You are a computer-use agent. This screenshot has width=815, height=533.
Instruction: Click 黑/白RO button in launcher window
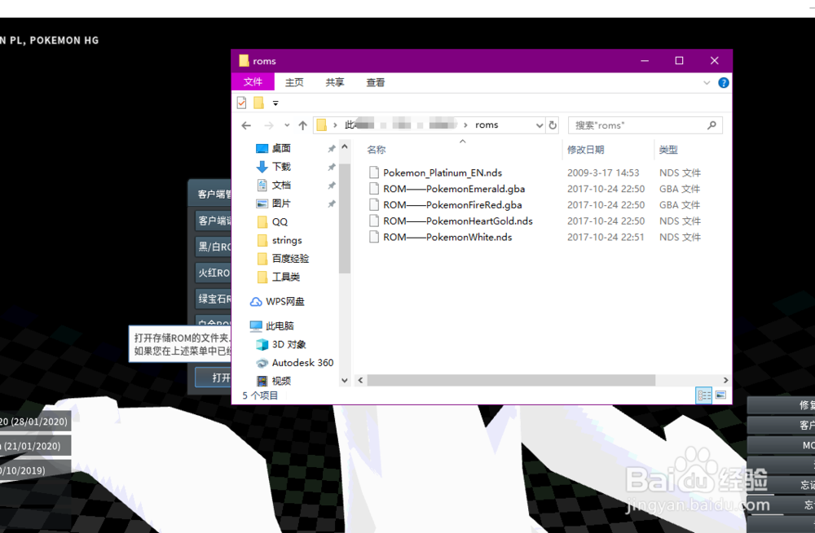[x=214, y=247]
